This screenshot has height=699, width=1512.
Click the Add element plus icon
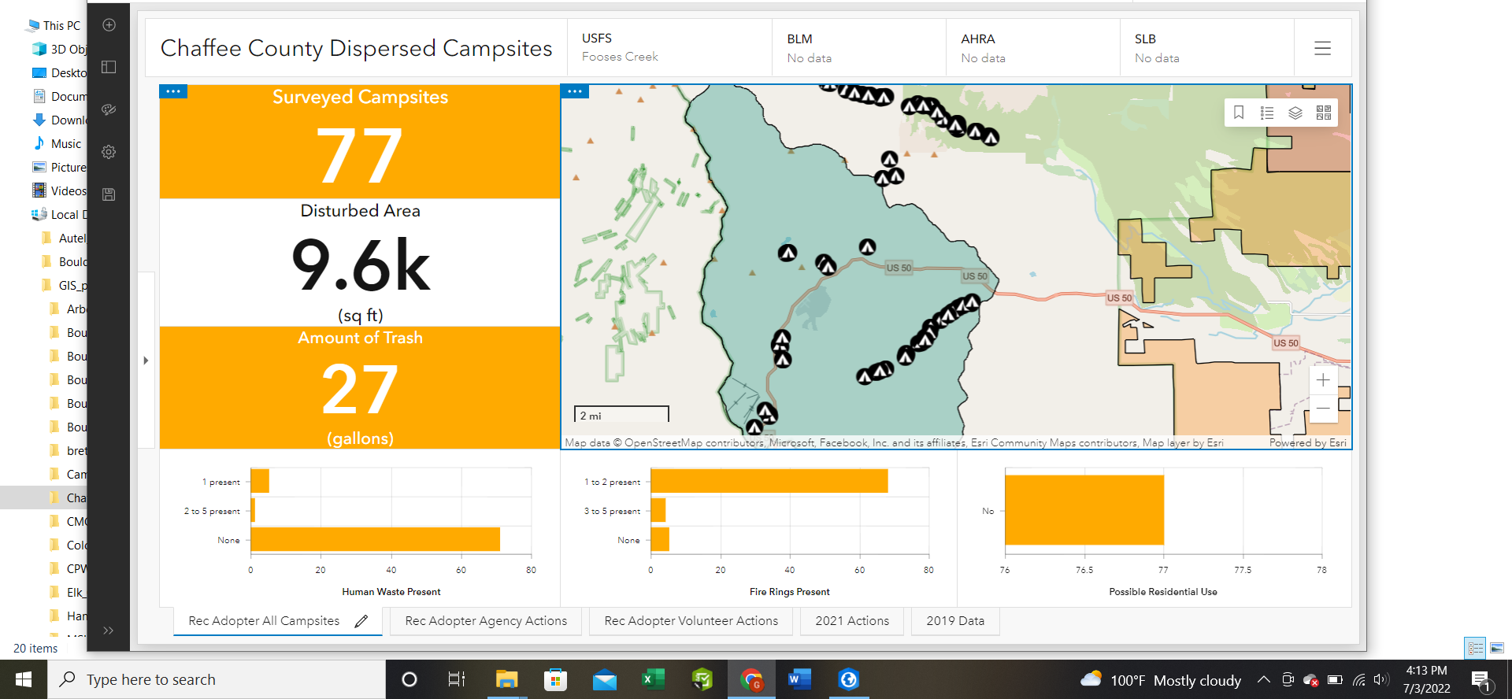[109, 25]
